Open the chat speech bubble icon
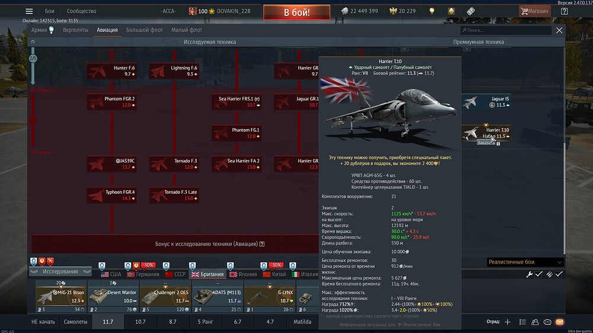The width and height of the screenshot is (593, 333). point(547,322)
